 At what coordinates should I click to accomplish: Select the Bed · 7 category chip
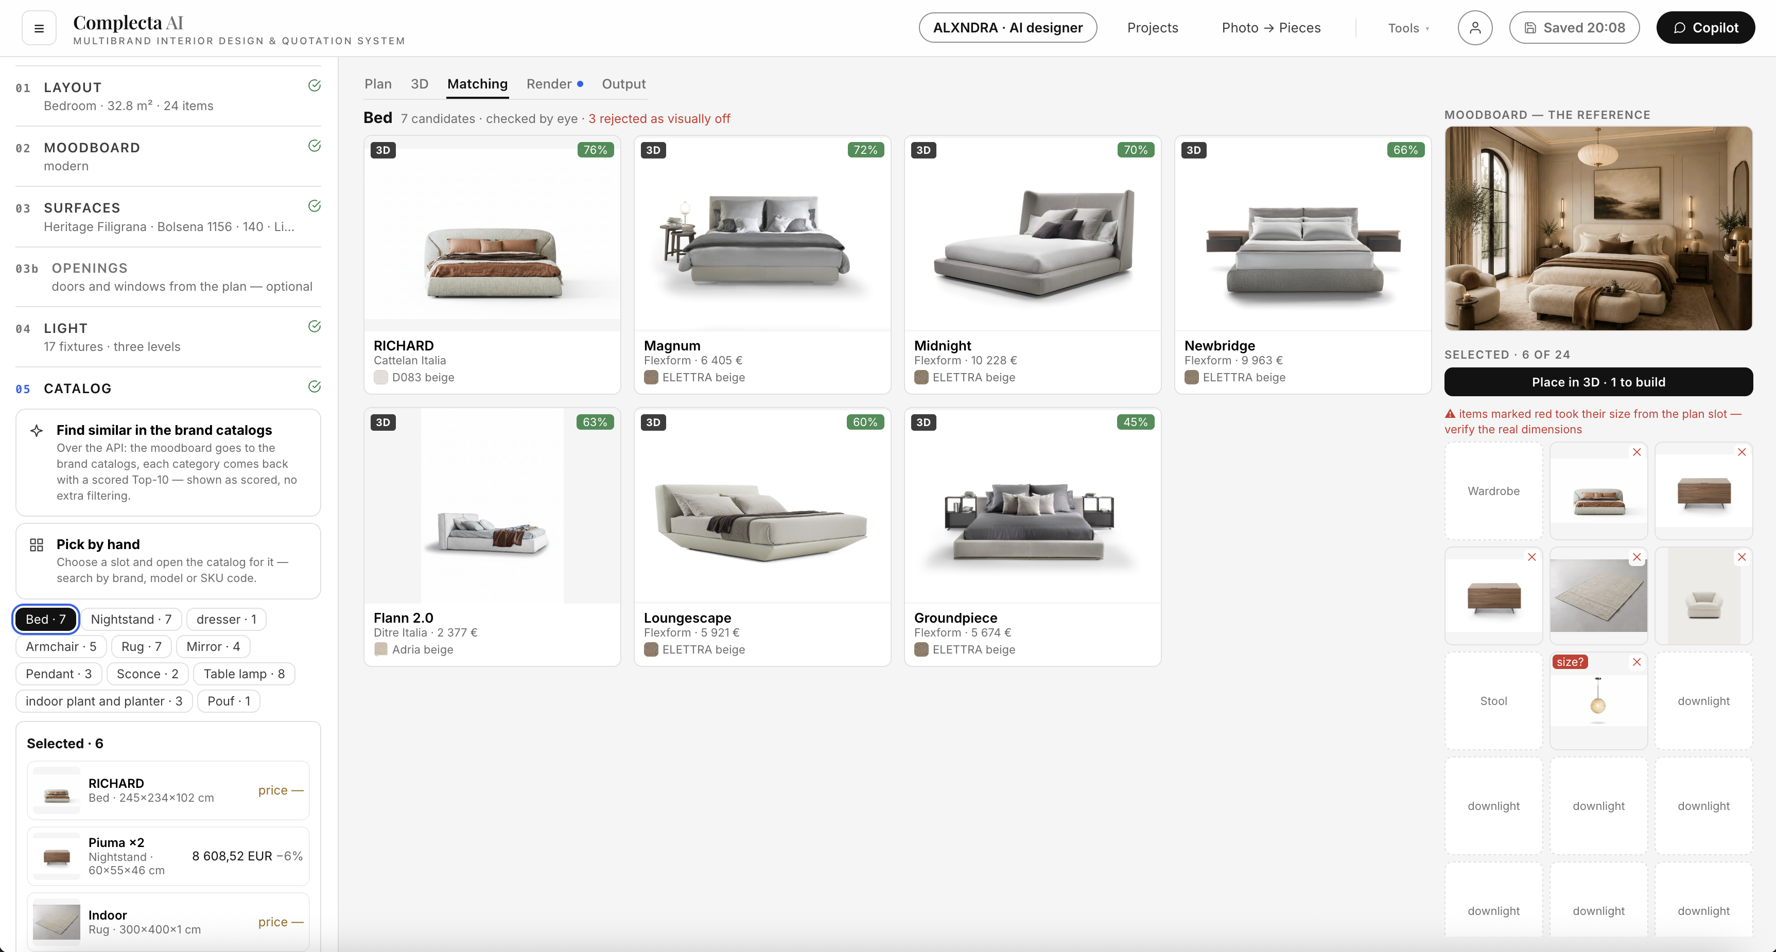(x=45, y=619)
